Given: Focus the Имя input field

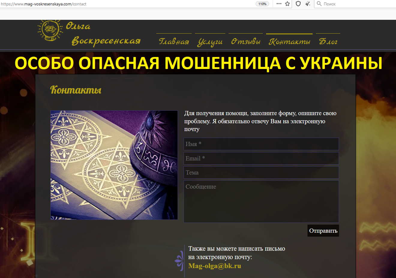Looking at the screenshot, I should (x=261, y=144).
